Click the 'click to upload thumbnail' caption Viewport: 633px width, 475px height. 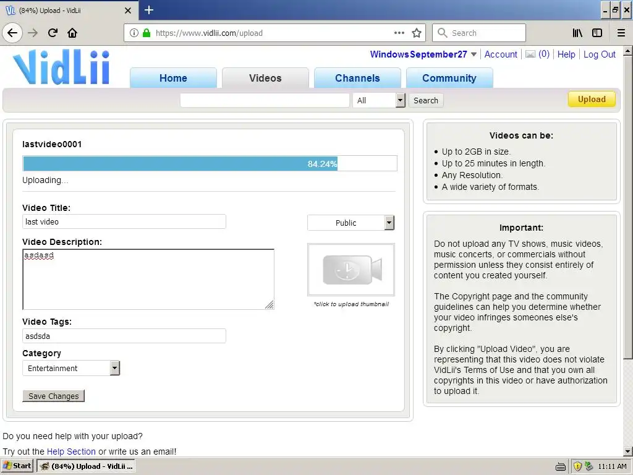(351, 304)
